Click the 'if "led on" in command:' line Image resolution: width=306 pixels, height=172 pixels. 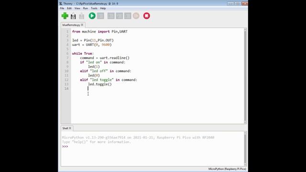(x=103, y=62)
